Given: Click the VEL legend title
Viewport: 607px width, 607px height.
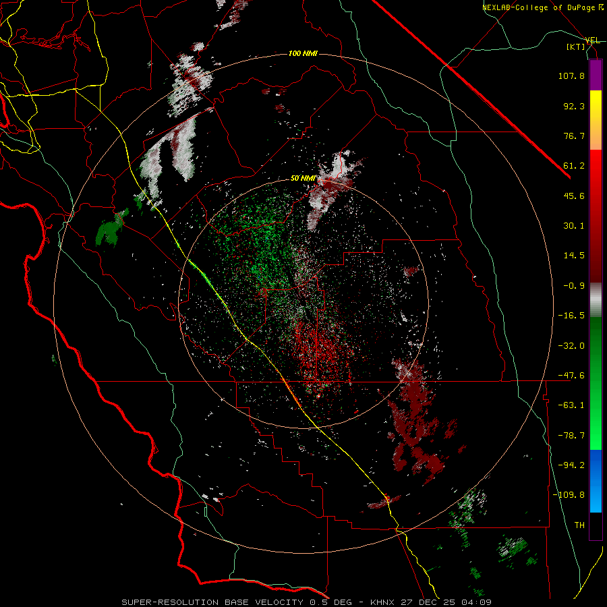Looking at the screenshot, I should 592,40.
